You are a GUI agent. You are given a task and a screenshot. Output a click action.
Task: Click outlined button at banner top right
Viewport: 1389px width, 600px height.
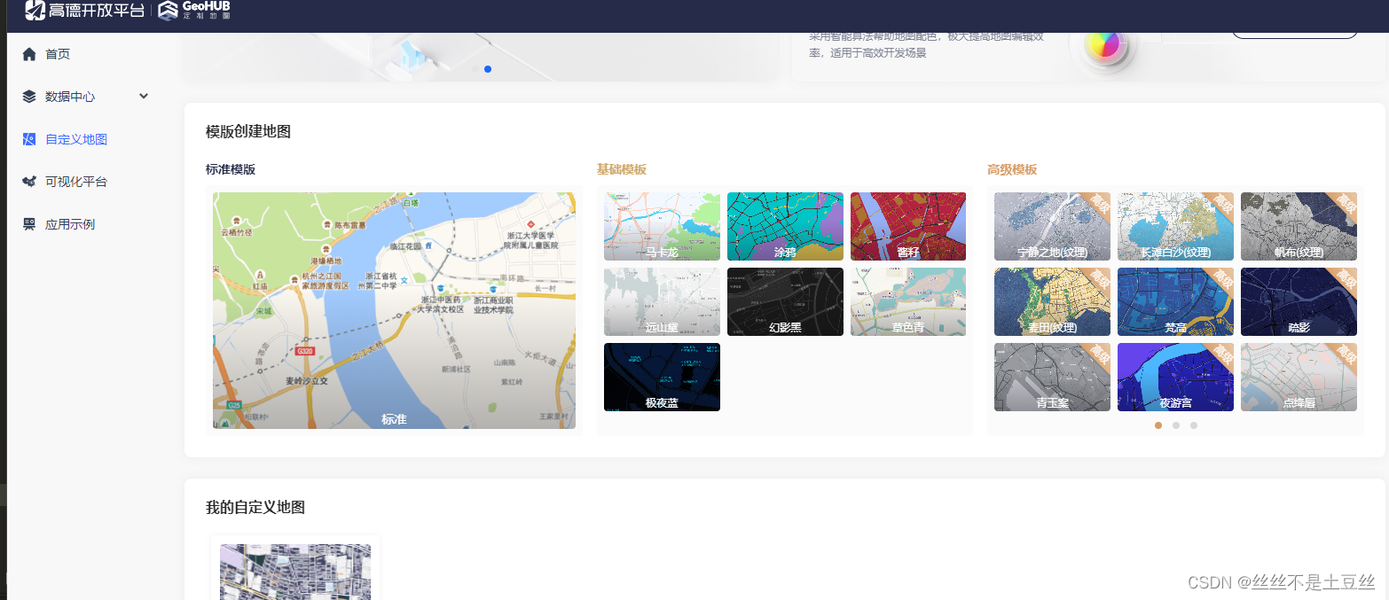click(x=1294, y=35)
